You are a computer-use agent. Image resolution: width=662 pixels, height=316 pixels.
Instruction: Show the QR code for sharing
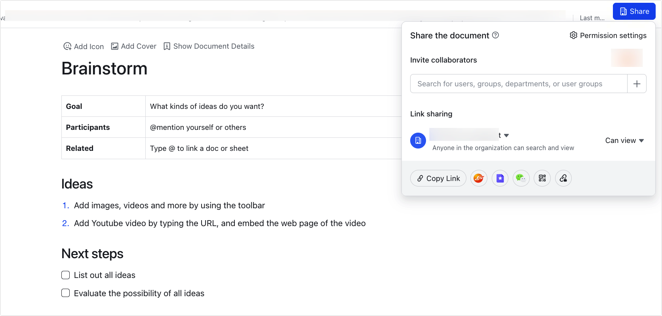click(542, 178)
